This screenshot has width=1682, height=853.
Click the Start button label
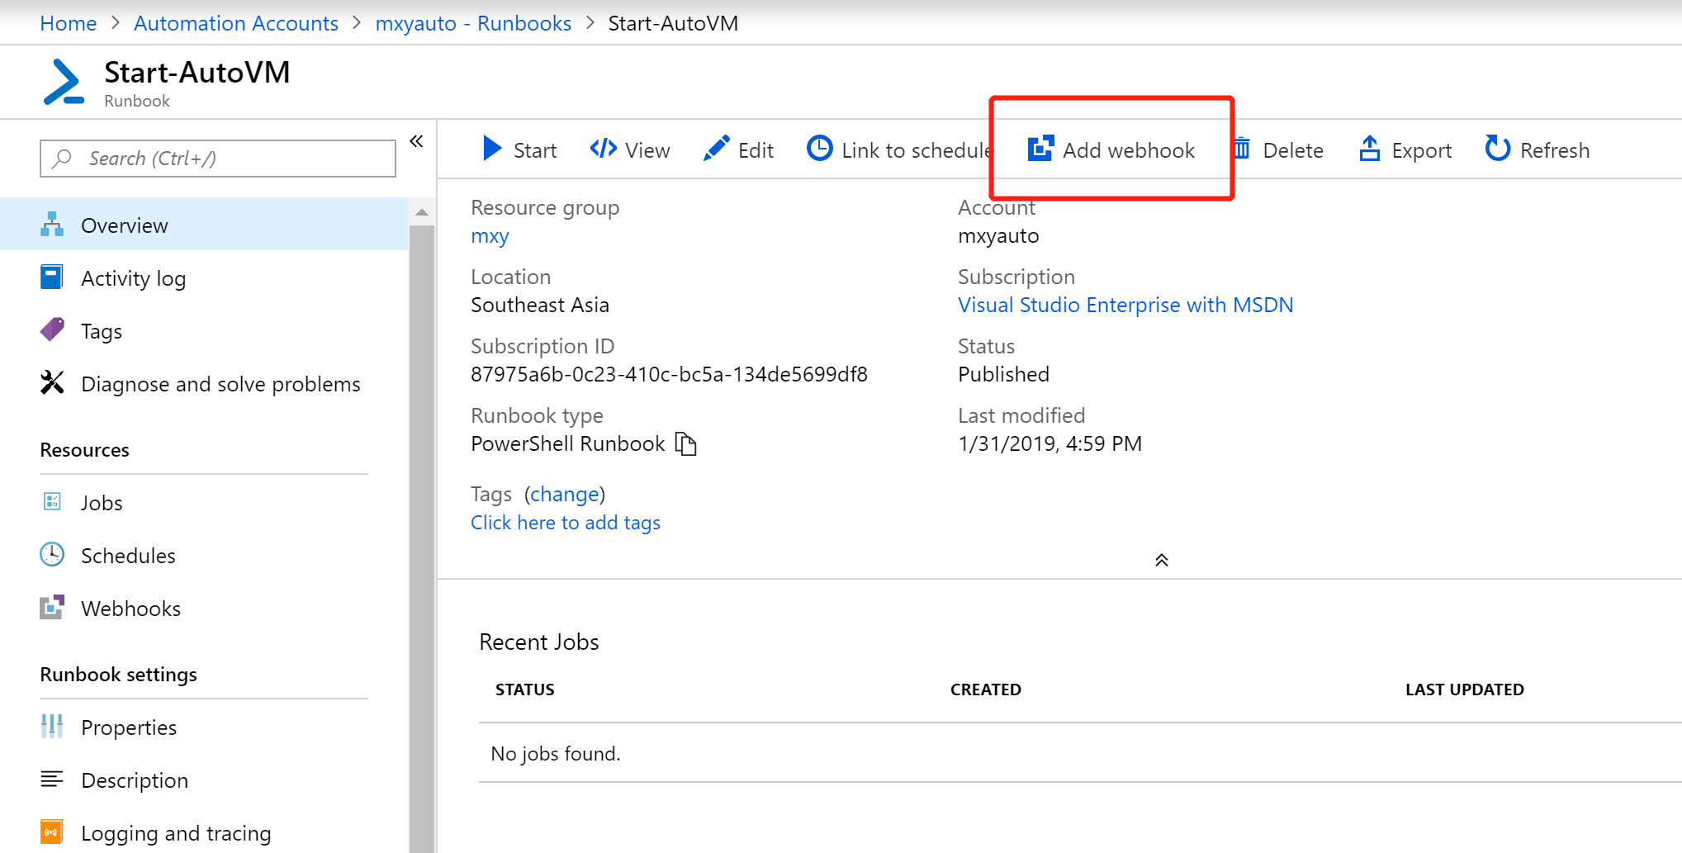535,150
